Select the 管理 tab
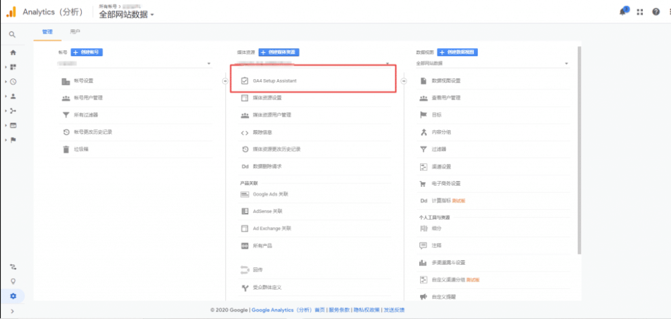671x319 pixels. point(47,31)
